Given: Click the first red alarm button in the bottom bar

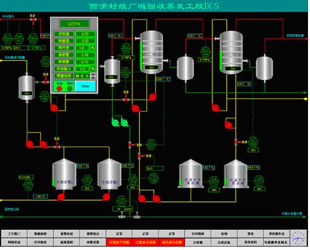Looking at the screenshot, I should pos(119,242).
